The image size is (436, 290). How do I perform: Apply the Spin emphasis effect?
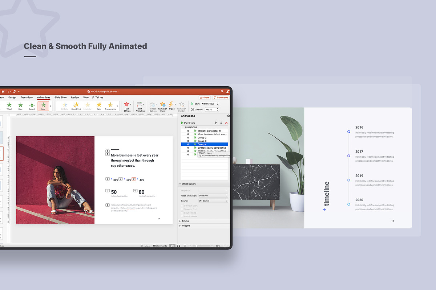[x=99, y=106]
